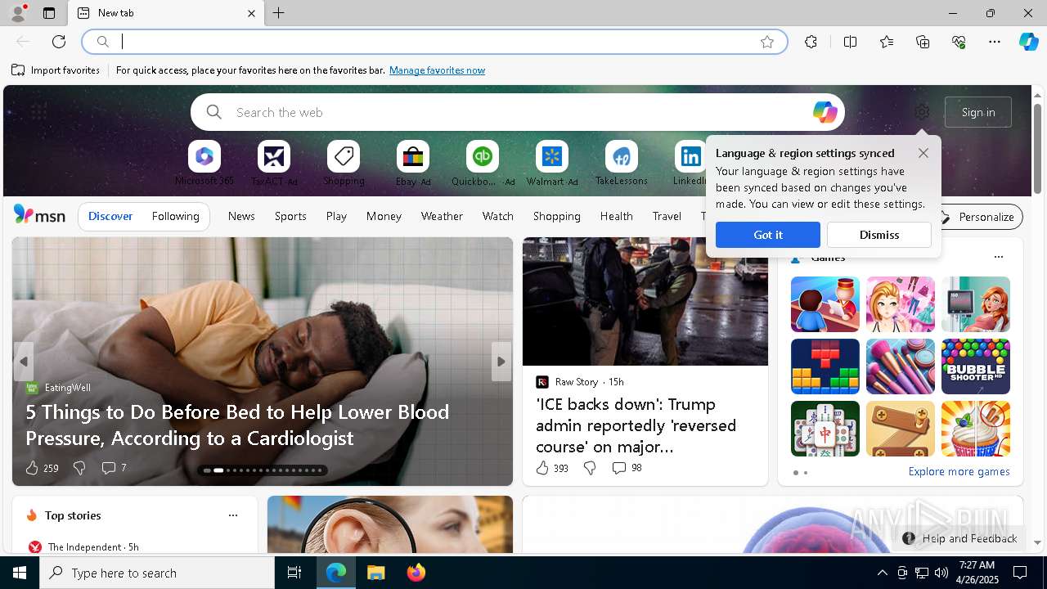The image size is (1047, 589).
Task: Follow the Manage favorites now link
Action: click(x=437, y=70)
